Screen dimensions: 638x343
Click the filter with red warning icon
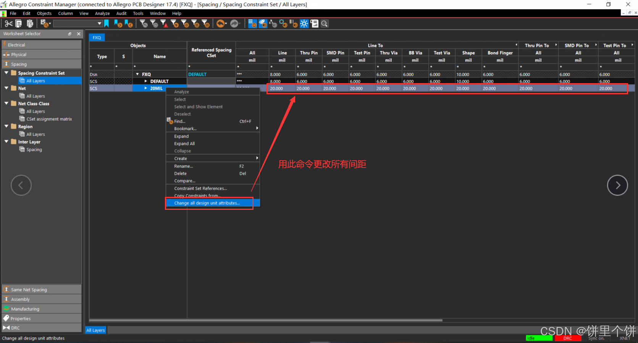coord(164,24)
